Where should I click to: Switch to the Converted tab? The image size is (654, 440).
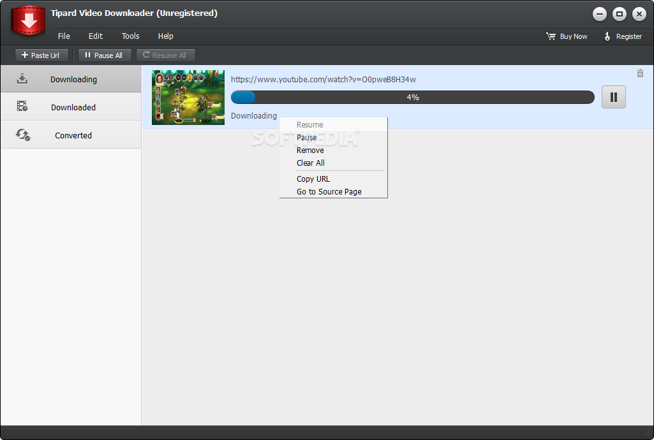point(71,135)
